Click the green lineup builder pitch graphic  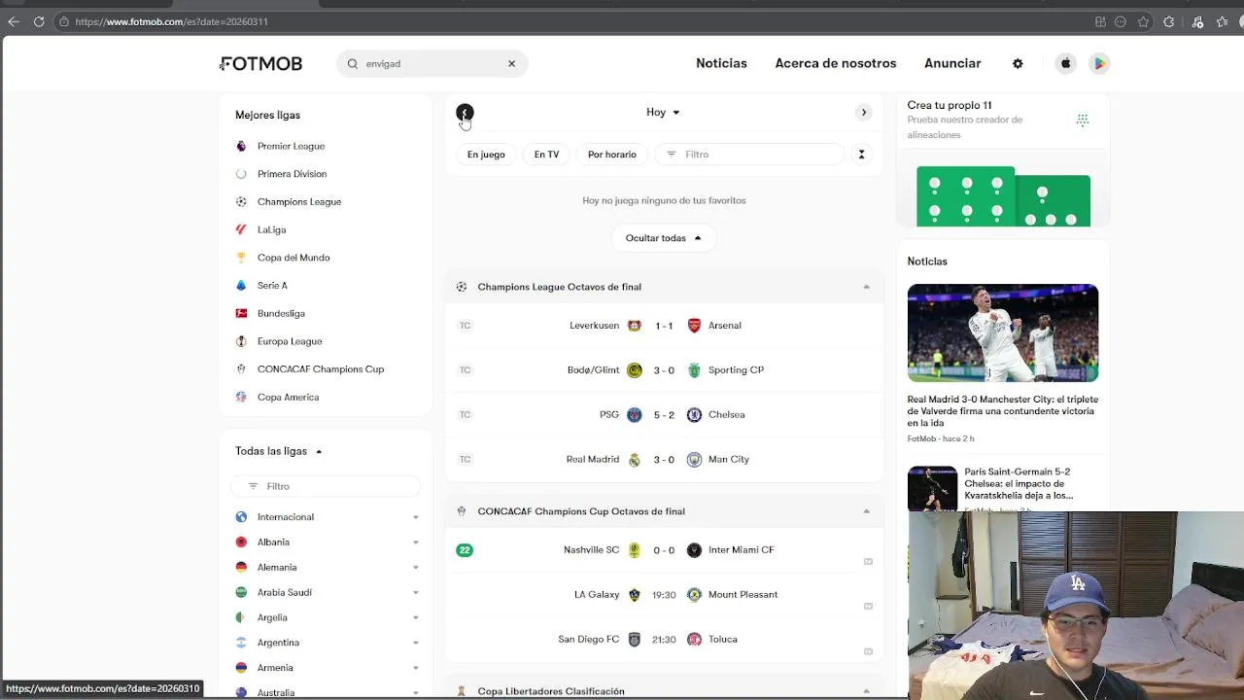[1003, 196]
